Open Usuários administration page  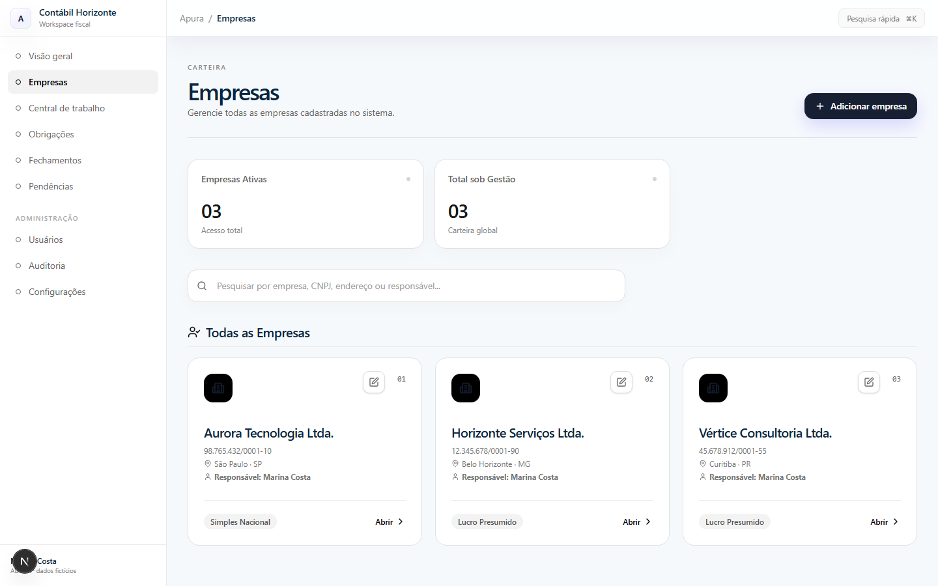coord(83,240)
